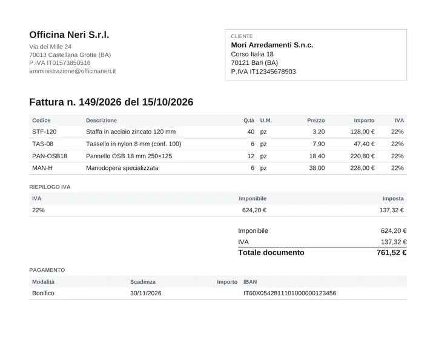
Task: Click the Q.tà column header
Action: click(249, 120)
